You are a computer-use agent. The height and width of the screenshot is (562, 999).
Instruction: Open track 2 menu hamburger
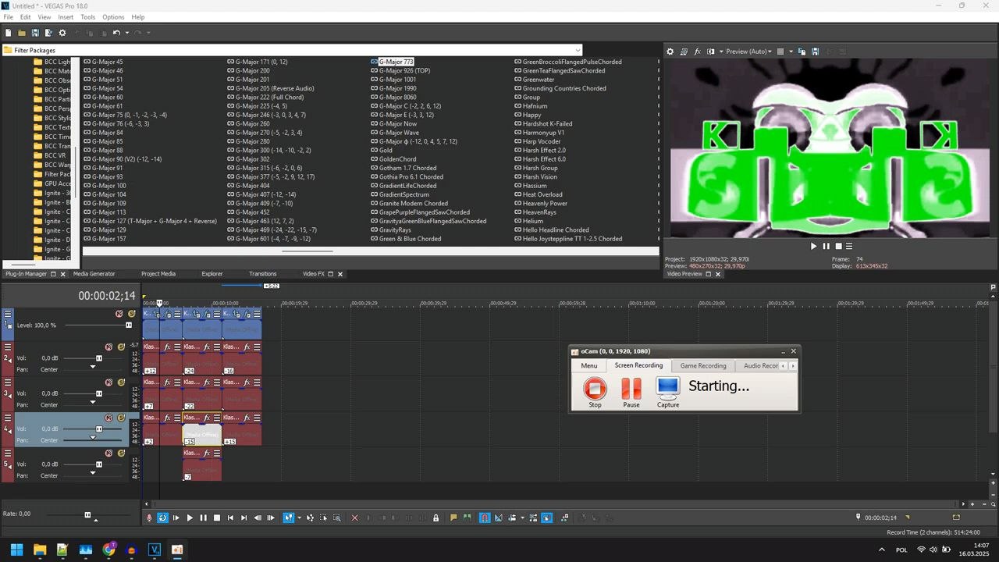coord(8,347)
